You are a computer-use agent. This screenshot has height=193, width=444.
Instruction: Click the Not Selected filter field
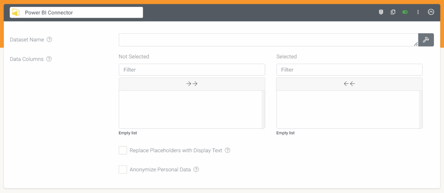coord(192,70)
